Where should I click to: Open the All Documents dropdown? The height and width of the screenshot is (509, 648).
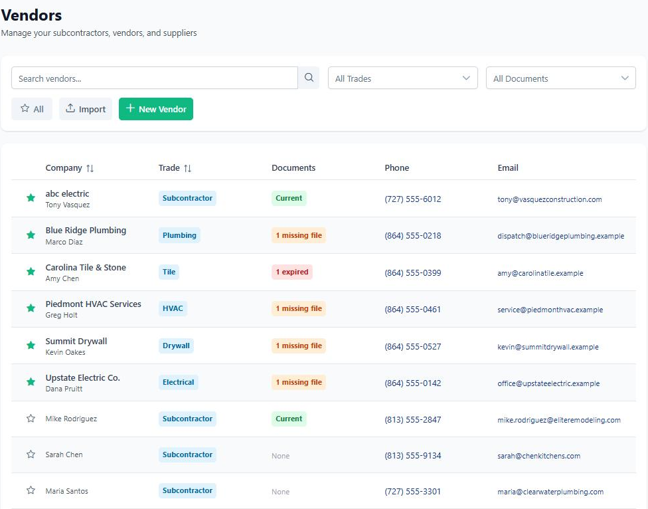(561, 78)
